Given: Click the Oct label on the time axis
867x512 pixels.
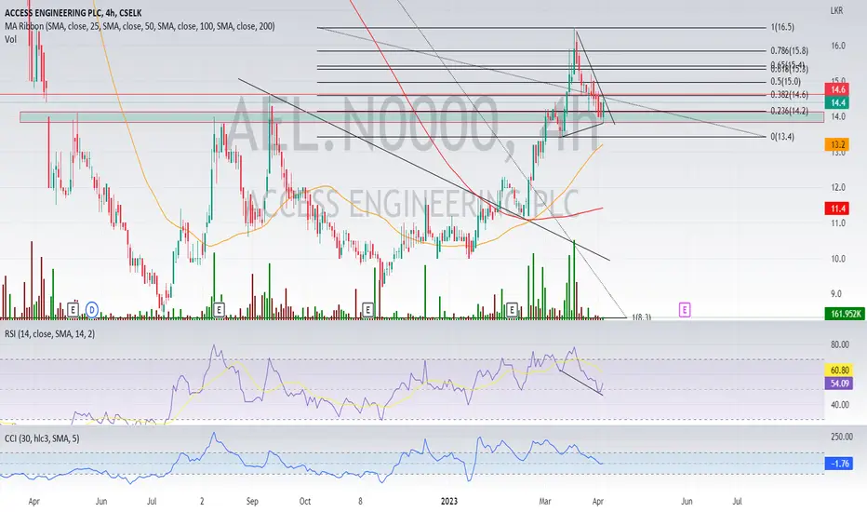Looking at the screenshot, I should coord(305,502).
